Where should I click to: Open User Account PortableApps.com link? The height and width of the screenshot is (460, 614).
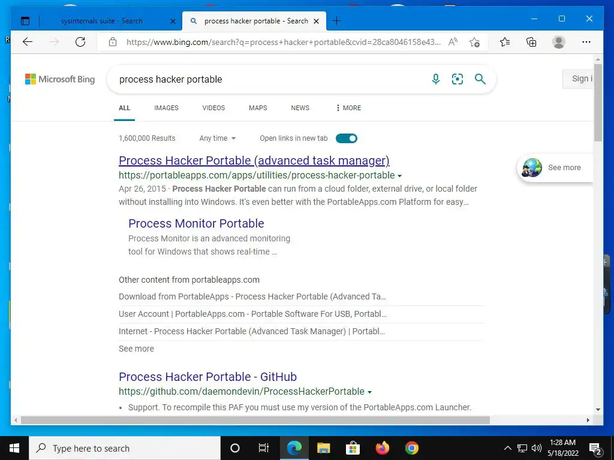click(252, 314)
